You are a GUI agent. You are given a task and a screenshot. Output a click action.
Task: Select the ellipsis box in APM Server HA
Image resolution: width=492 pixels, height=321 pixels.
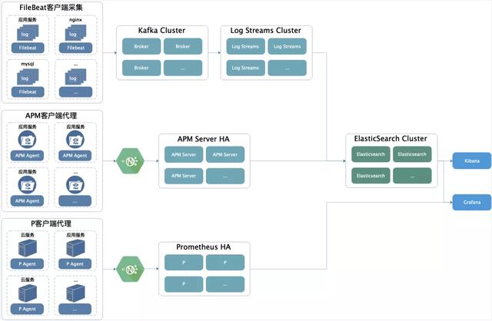point(224,176)
